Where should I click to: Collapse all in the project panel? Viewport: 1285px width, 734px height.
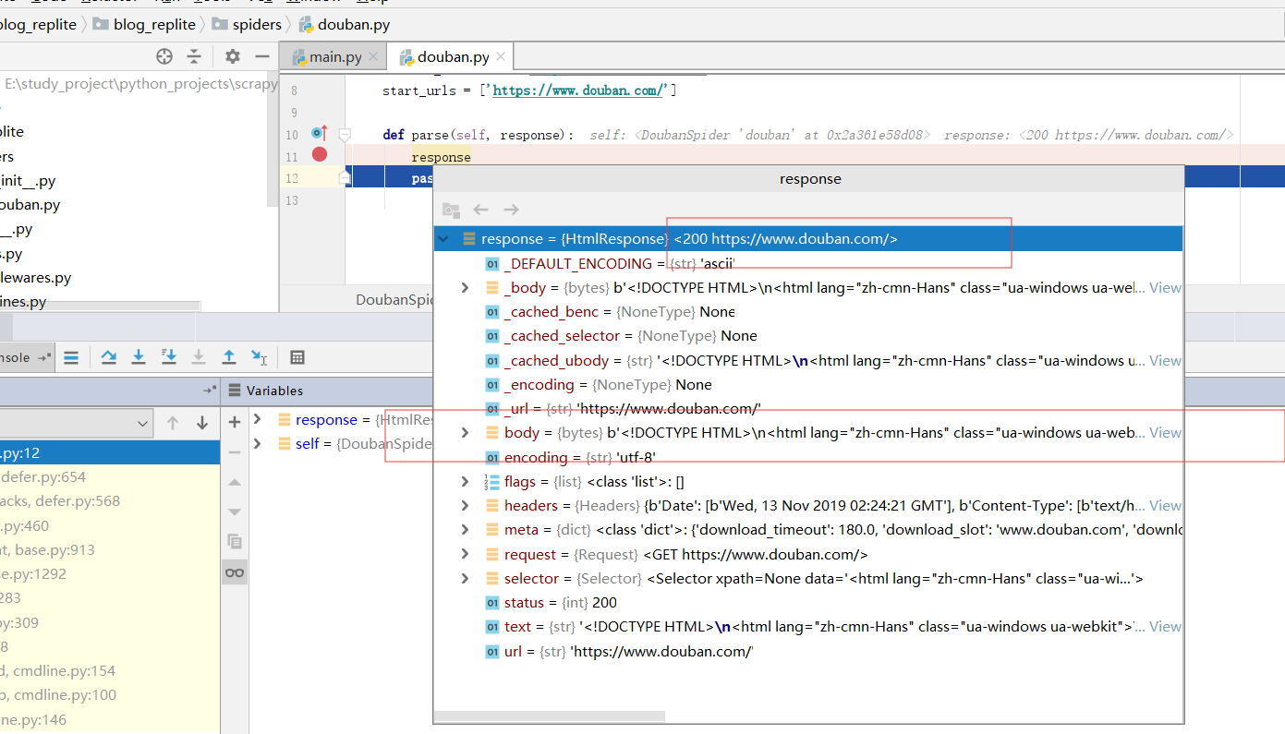(194, 56)
